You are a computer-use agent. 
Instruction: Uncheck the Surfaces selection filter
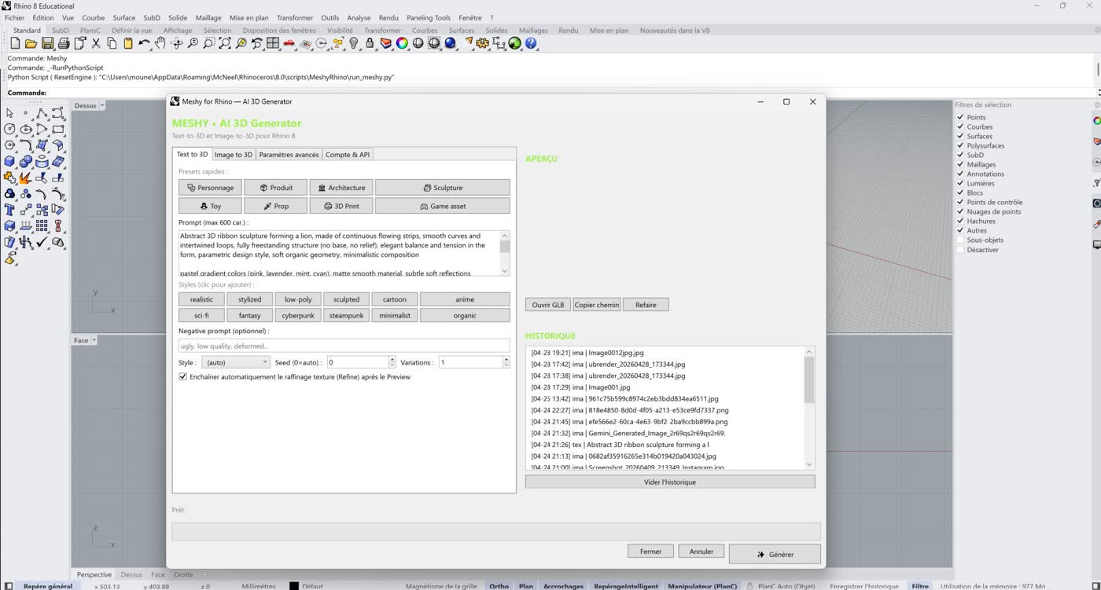(960, 137)
